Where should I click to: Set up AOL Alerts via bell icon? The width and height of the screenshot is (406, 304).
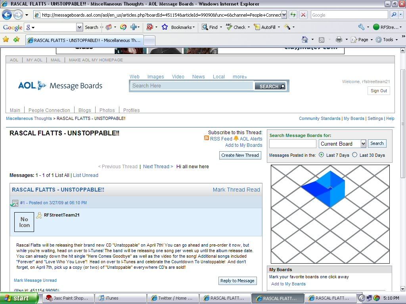tap(237, 139)
